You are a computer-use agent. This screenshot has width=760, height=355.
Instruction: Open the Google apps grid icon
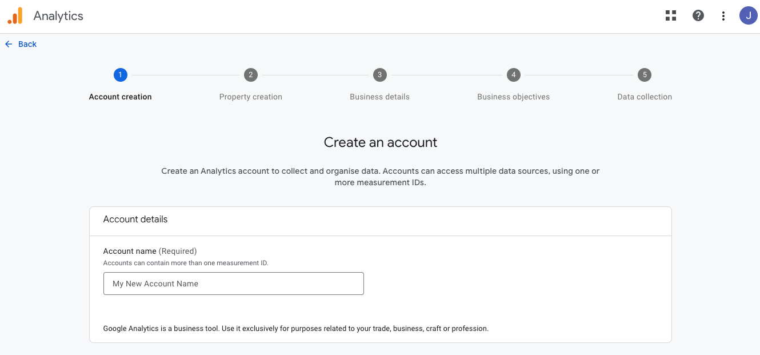[x=671, y=16]
